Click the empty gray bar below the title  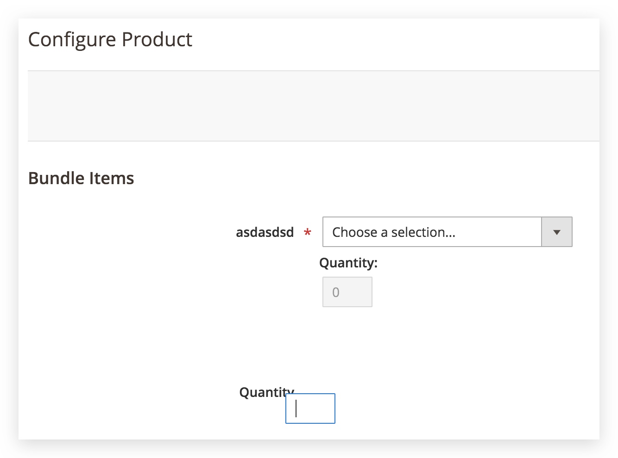pyautogui.click(x=313, y=105)
